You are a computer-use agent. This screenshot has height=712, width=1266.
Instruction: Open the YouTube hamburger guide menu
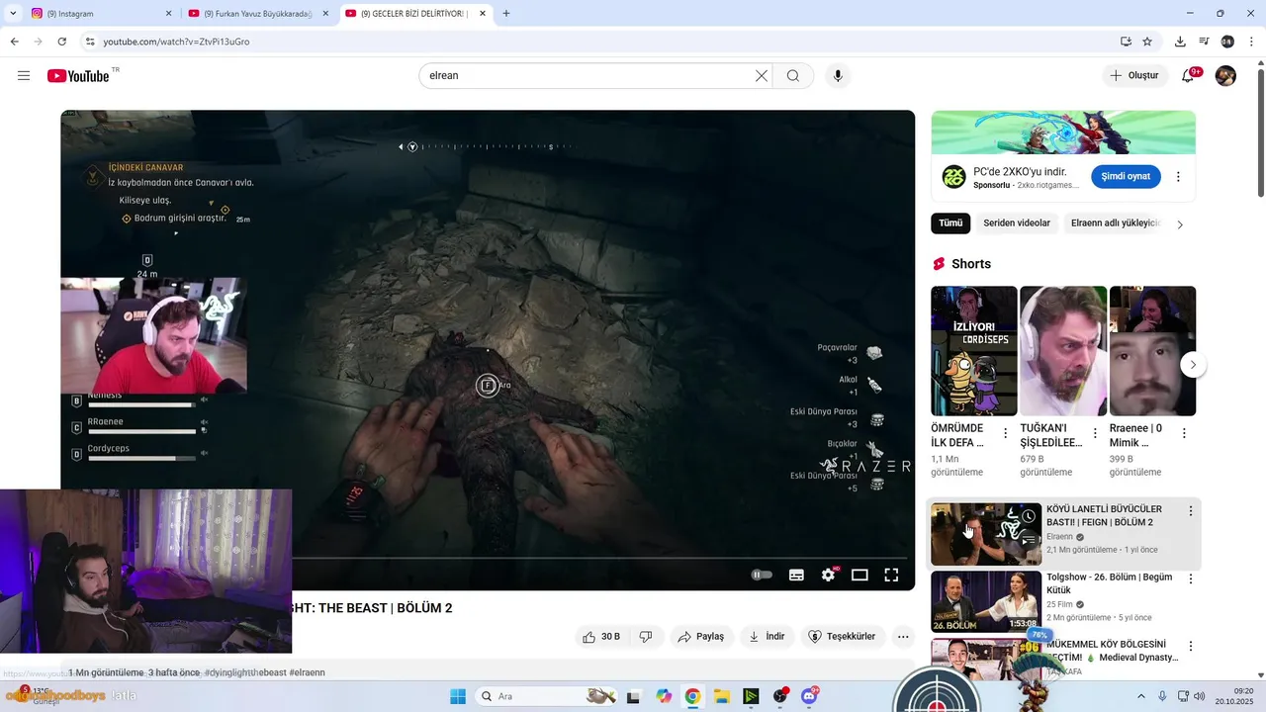coord(24,76)
